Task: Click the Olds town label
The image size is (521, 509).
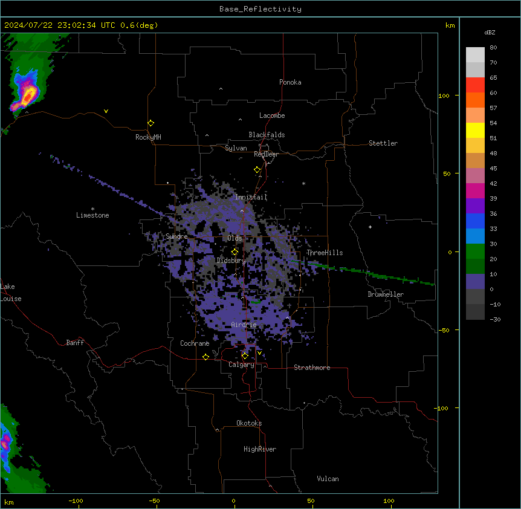Action: pos(235,238)
